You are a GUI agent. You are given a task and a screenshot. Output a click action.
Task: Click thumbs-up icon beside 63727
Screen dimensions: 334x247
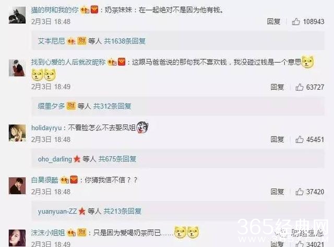299,87
